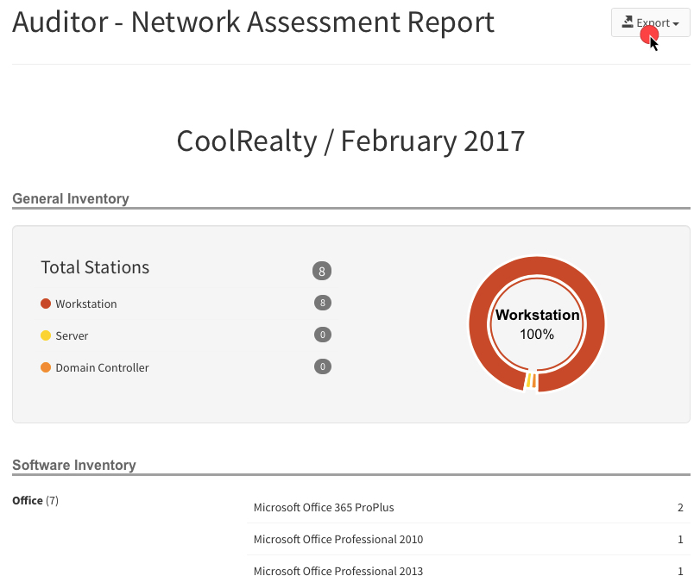694x576 pixels.
Task: Select the Microsoft Office Professional 2010 row
Action: click(x=468, y=539)
